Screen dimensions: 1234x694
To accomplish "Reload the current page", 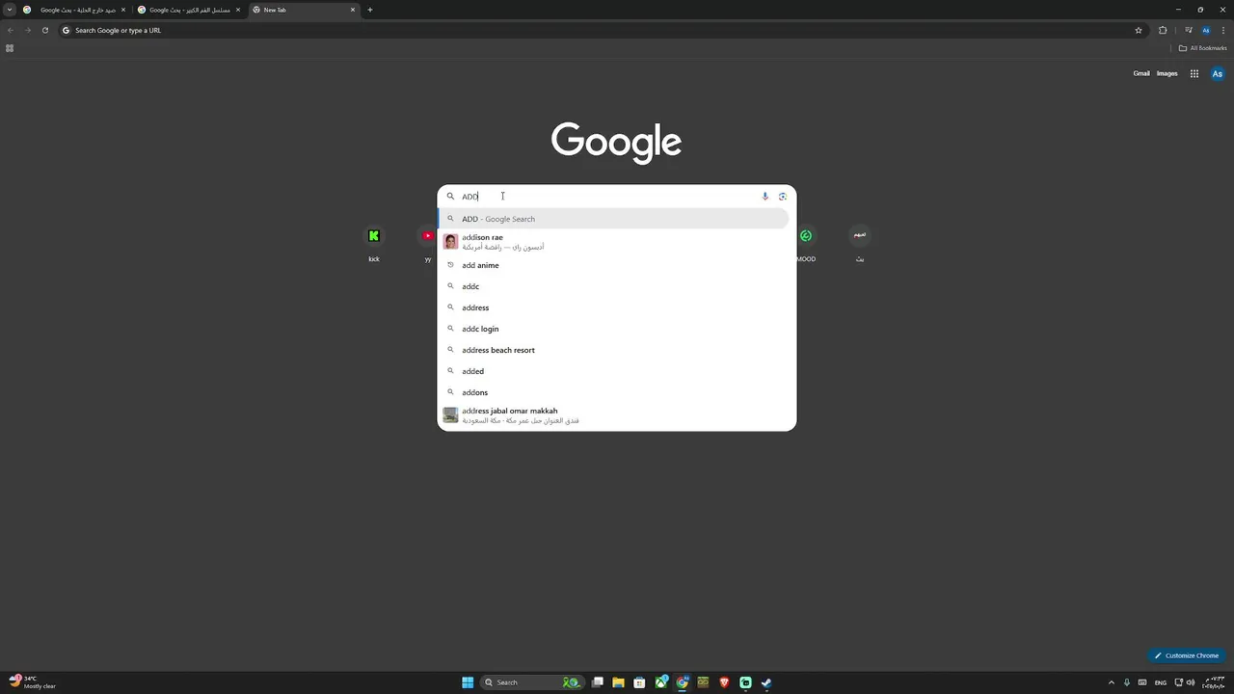I will (x=45, y=30).
